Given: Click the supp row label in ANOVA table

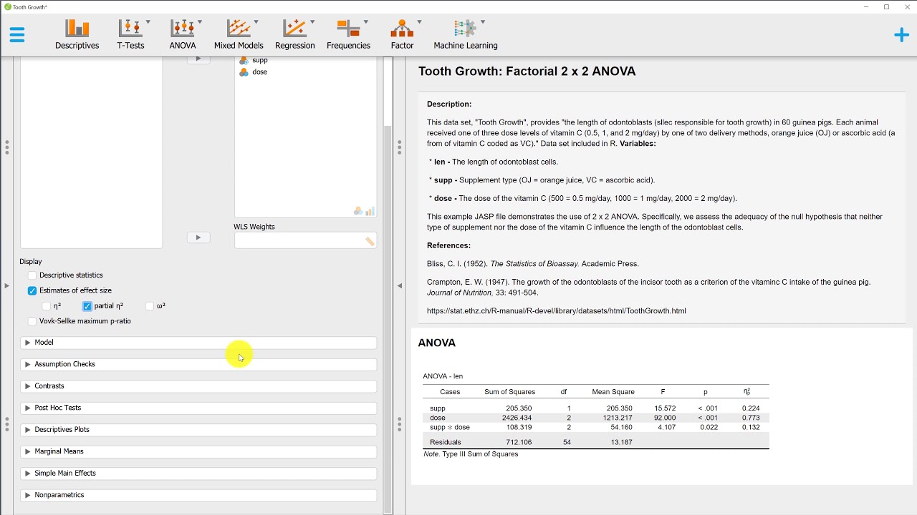Looking at the screenshot, I should click(x=438, y=408).
